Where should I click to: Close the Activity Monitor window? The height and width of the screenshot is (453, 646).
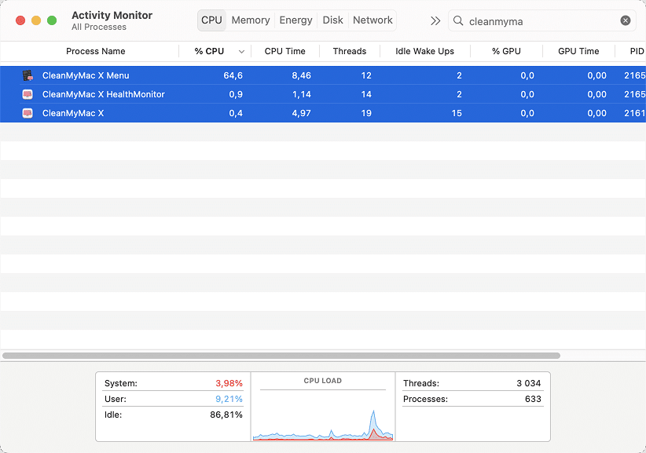(20, 20)
